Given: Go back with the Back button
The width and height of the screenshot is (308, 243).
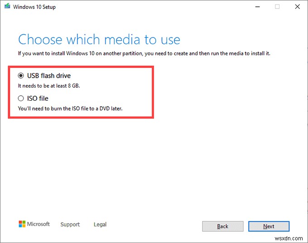Looking at the screenshot, I should pos(223,226).
